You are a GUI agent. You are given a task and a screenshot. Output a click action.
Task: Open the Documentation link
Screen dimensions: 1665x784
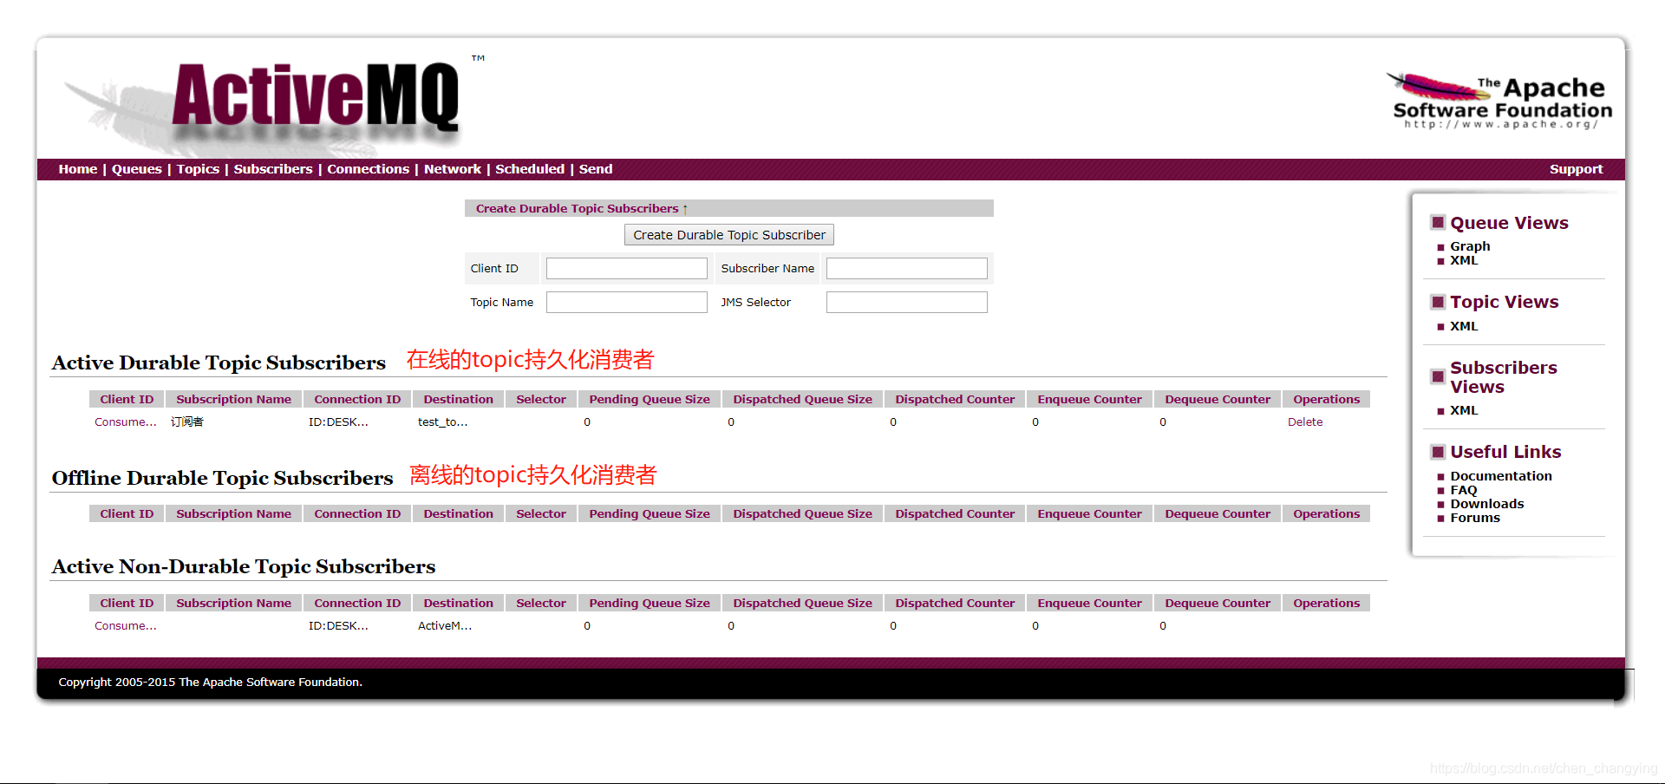tap(1501, 476)
